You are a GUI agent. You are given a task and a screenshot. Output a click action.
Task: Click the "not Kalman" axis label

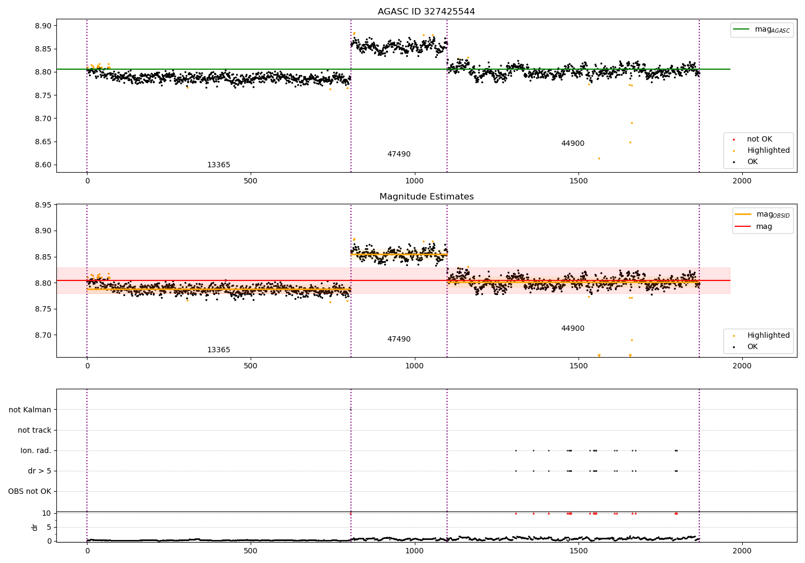(x=30, y=410)
